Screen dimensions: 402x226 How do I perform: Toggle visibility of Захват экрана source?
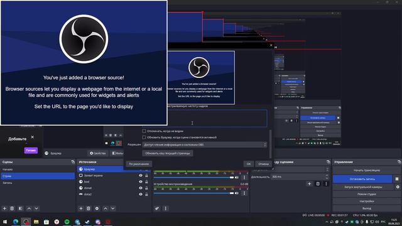tap(141, 176)
